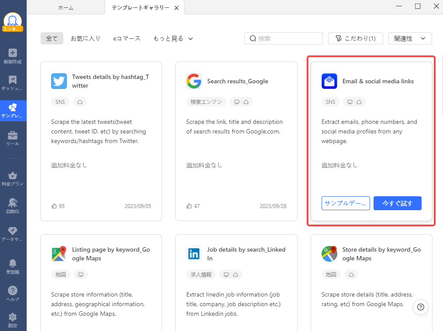Open the Listing page by keyword_Google Maps title
This screenshot has height=331, width=443.
pyautogui.click(x=111, y=254)
